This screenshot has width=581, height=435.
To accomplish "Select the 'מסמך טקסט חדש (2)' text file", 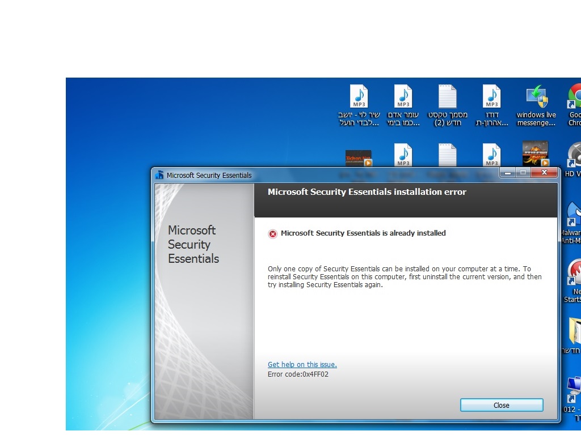I will (447, 97).
